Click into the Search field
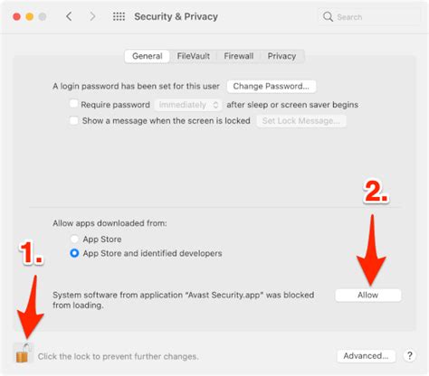Screen dimensions: 429x376 click(x=369, y=17)
